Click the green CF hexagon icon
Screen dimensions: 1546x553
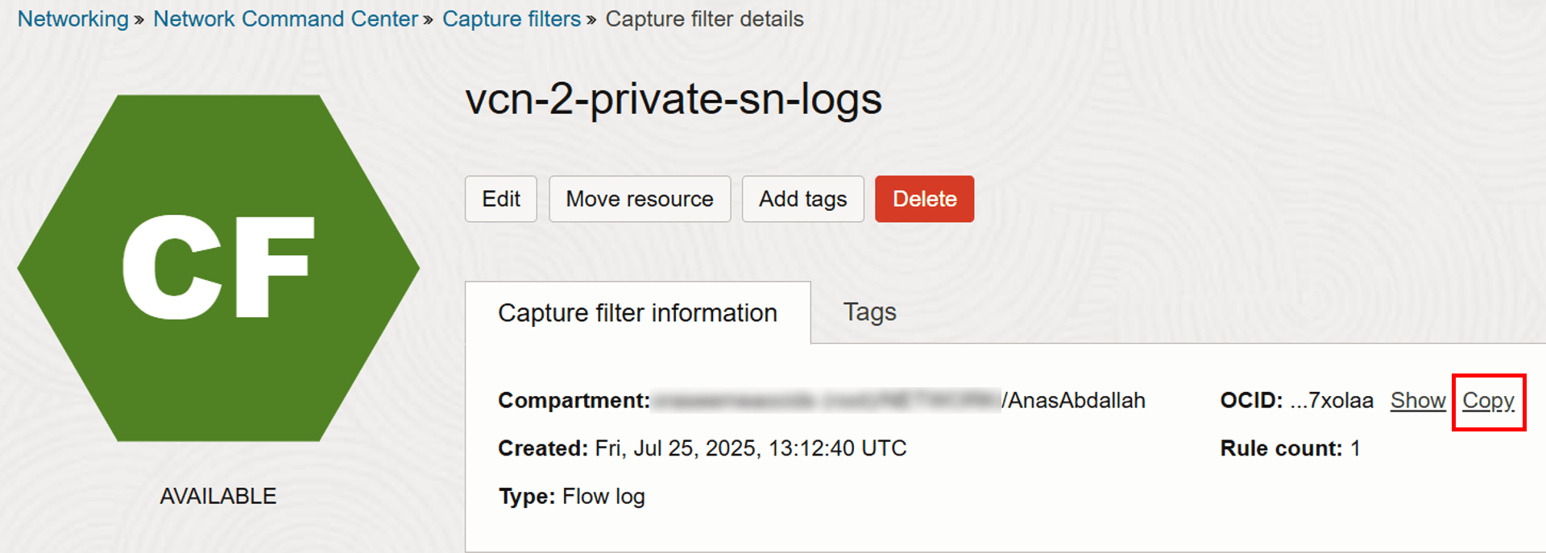click(x=218, y=267)
